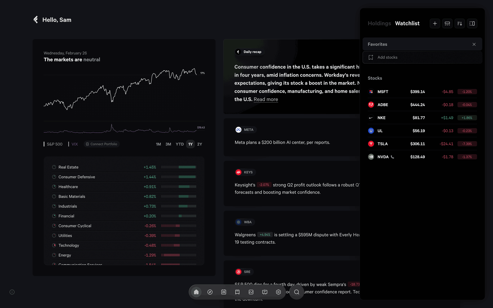Click the Unilever logo icon
The width and height of the screenshot is (493, 308).
(371, 131)
